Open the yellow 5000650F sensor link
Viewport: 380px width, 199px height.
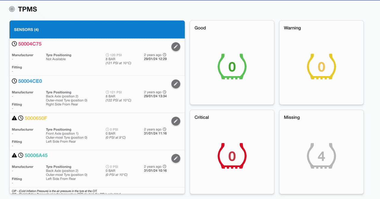[x=36, y=118]
